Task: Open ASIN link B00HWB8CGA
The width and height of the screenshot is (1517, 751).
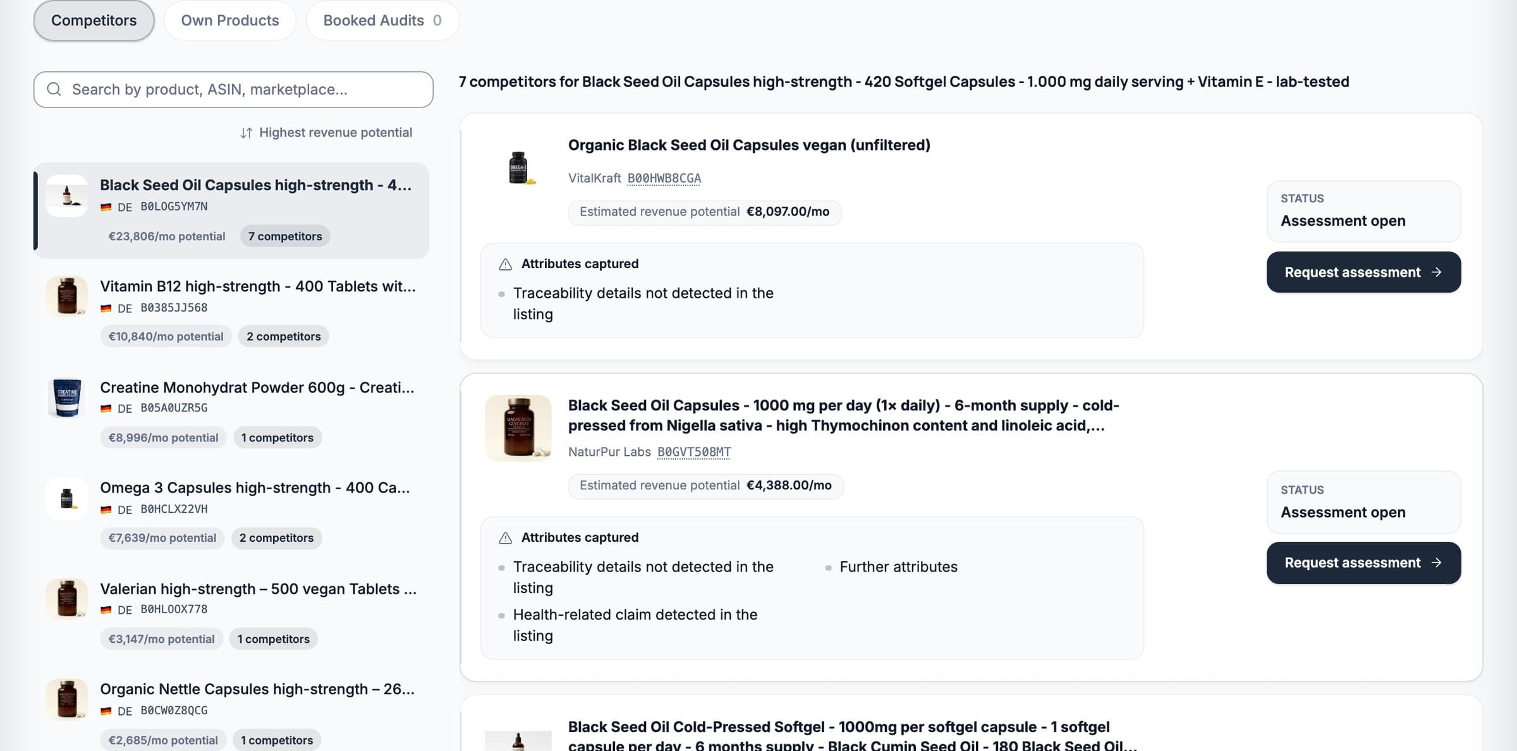Action: [664, 178]
